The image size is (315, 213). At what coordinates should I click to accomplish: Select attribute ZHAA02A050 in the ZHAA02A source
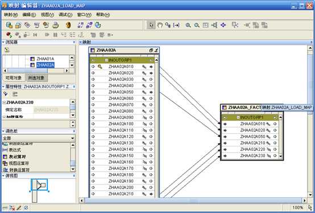pyautogui.click(x=121, y=92)
